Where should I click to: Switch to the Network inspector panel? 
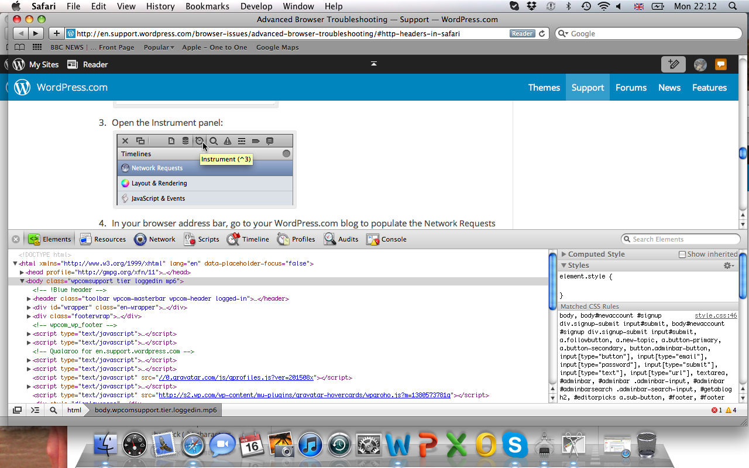pos(154,239)
